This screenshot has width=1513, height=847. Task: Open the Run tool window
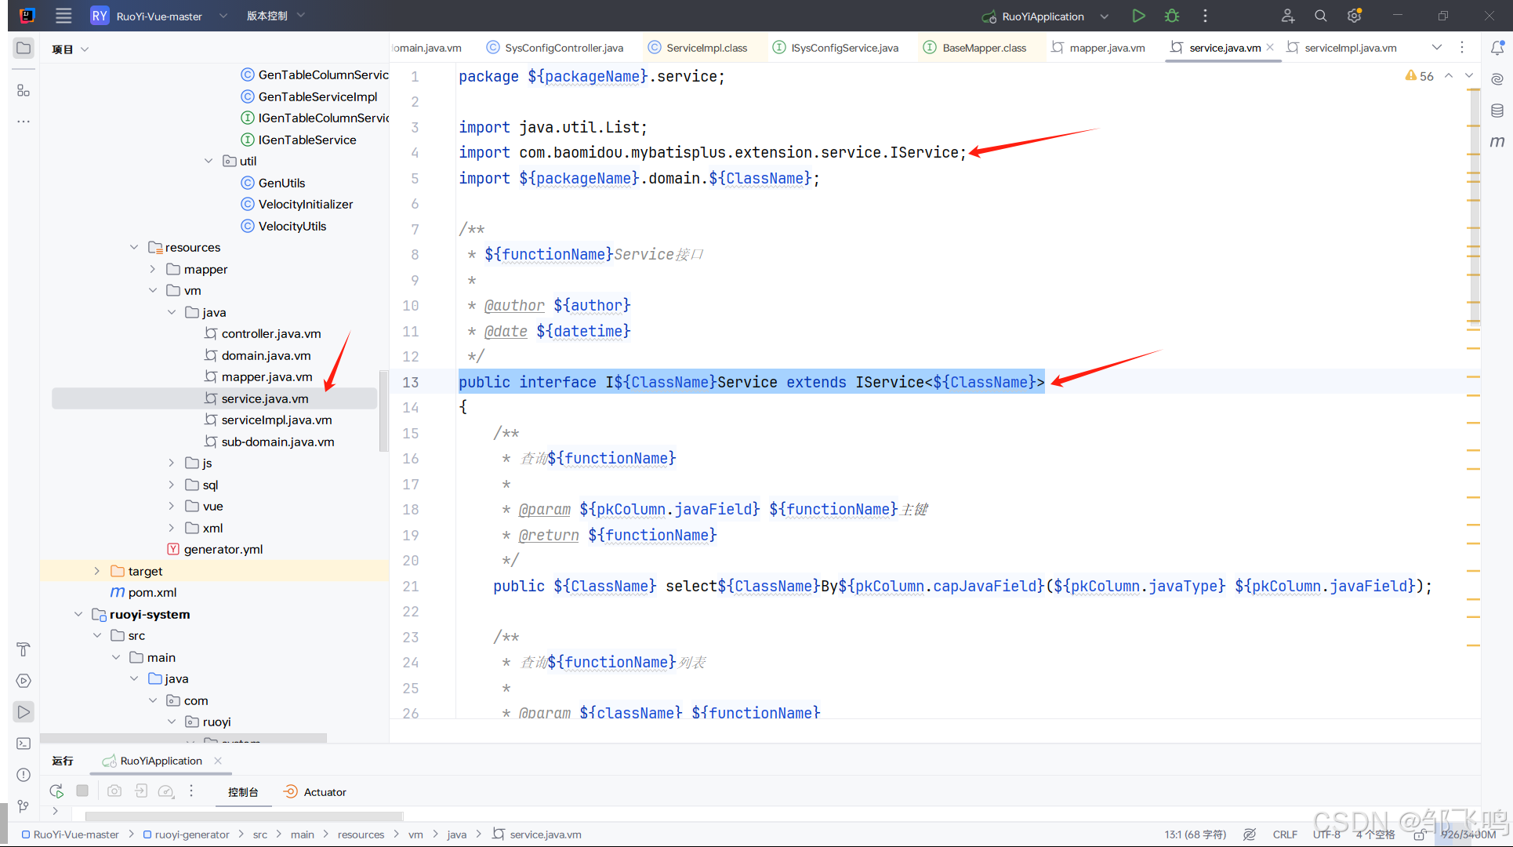24,712
